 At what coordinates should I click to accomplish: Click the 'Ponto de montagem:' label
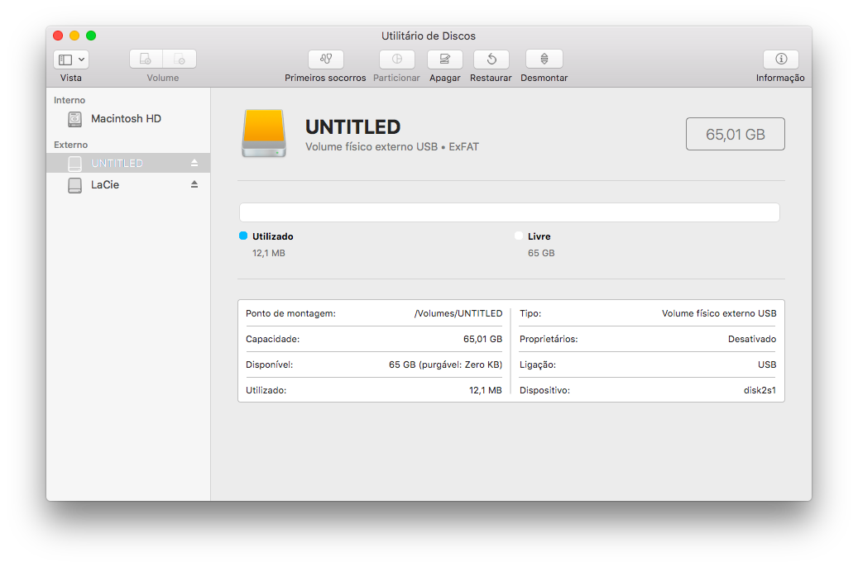pyautogui.click(x=290, y=313)
